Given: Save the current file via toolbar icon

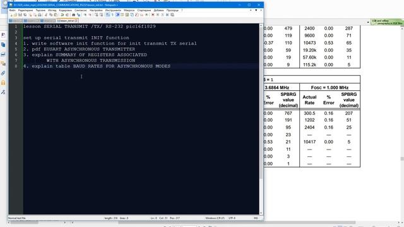Looking at the screenshot, I should (x=20, y=15).
